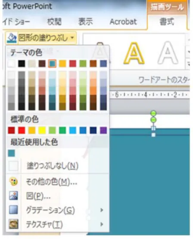193x239 pixels.
Task: Click the paint bucket shape fill icon
Action: [x=12, y=38]
